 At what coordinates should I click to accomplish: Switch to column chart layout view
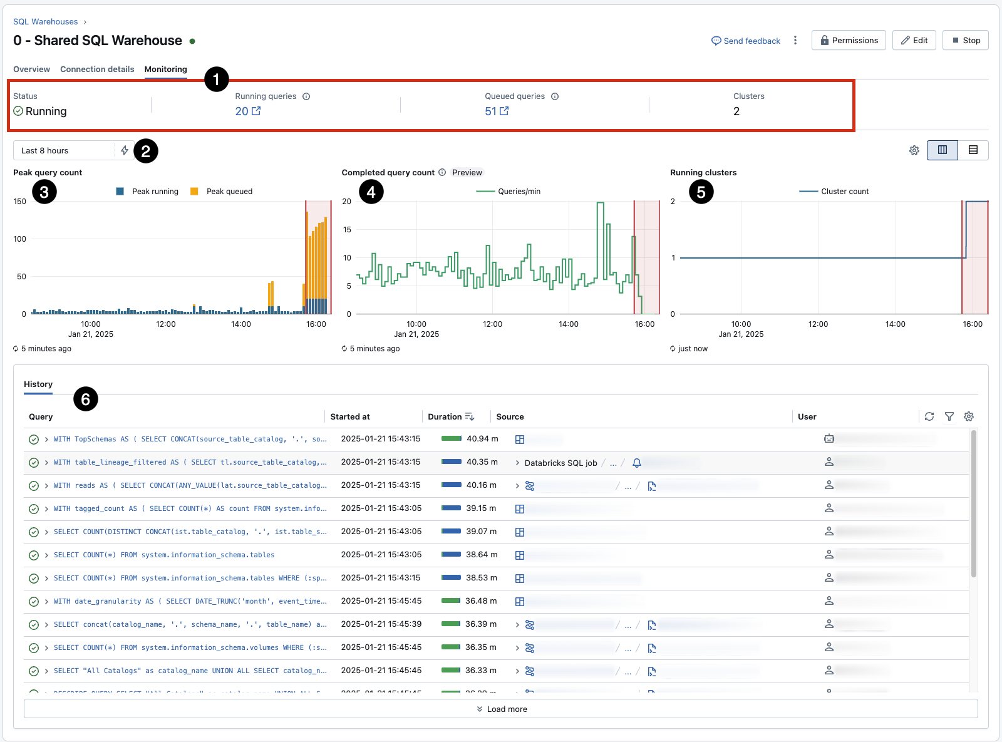click(942, 150)
